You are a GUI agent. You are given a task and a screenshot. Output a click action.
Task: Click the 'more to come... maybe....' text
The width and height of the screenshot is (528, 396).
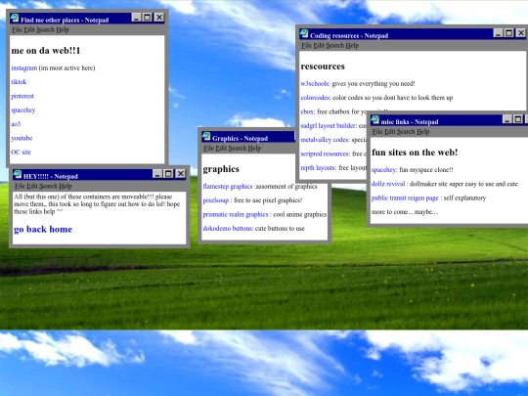pyautogui.click(x=405, y=212)
